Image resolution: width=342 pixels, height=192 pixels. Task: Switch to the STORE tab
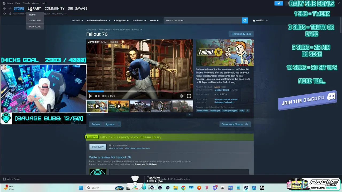pyautogui.click(x=19, y=9)
